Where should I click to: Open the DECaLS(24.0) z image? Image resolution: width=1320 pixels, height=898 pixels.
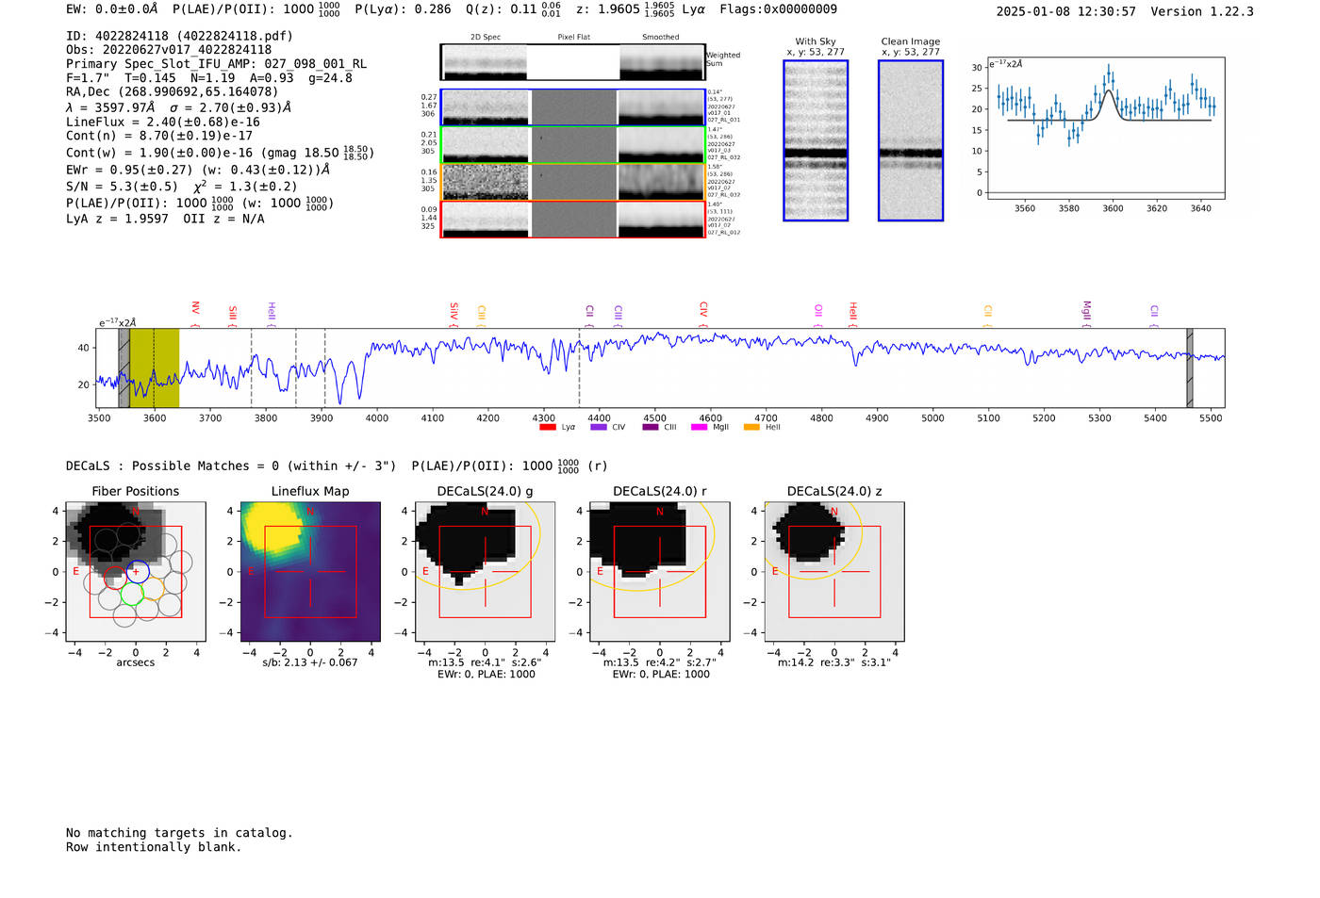(834, 572)
